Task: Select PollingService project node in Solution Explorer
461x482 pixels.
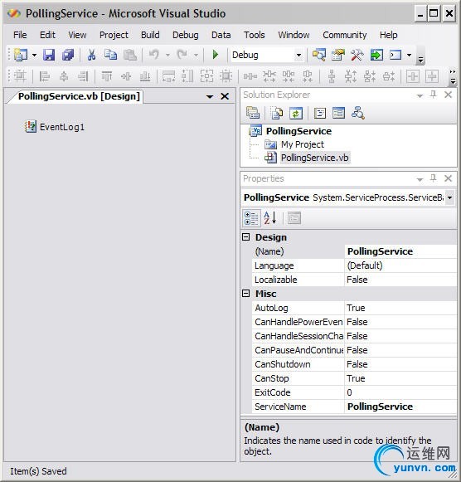Action: coord(298,131)
